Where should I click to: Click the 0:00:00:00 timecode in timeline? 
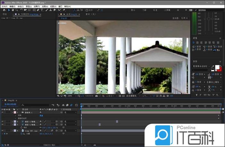tap(10, 104)
